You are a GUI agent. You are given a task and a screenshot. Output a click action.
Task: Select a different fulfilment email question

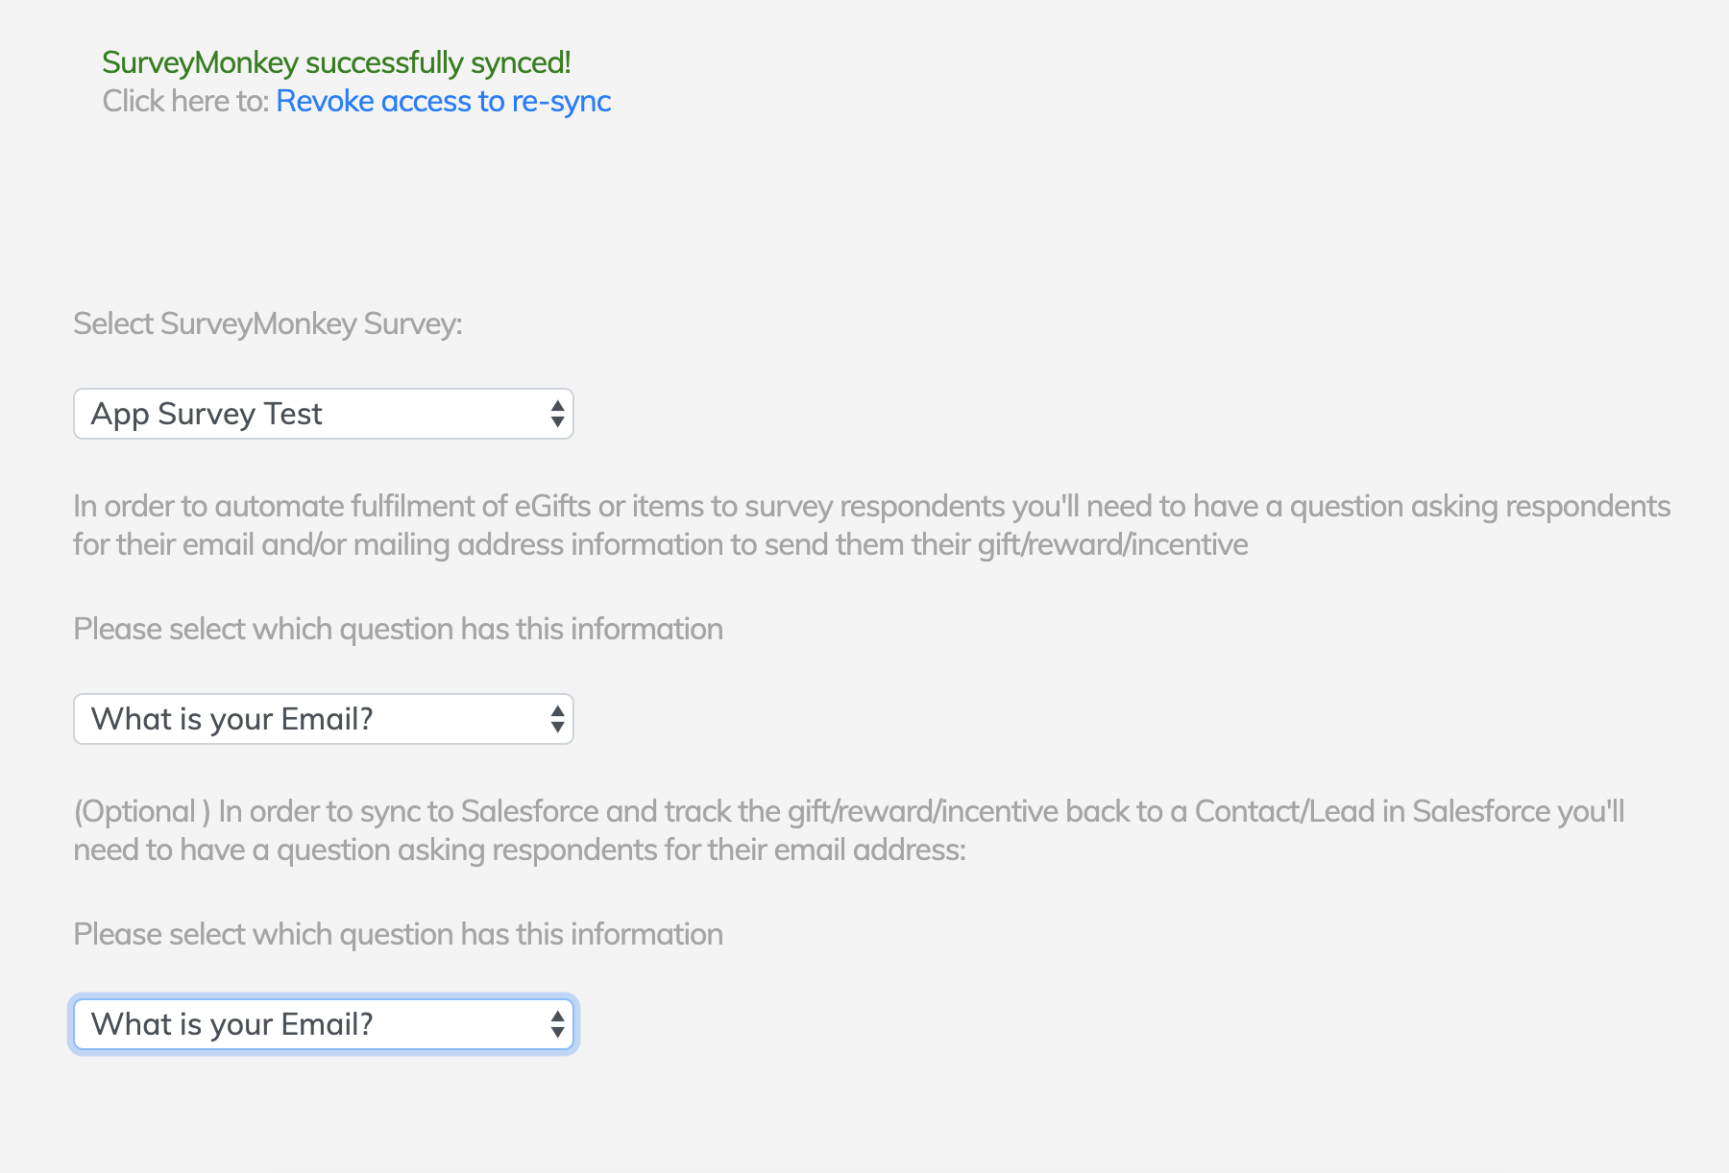click(323, 718)
